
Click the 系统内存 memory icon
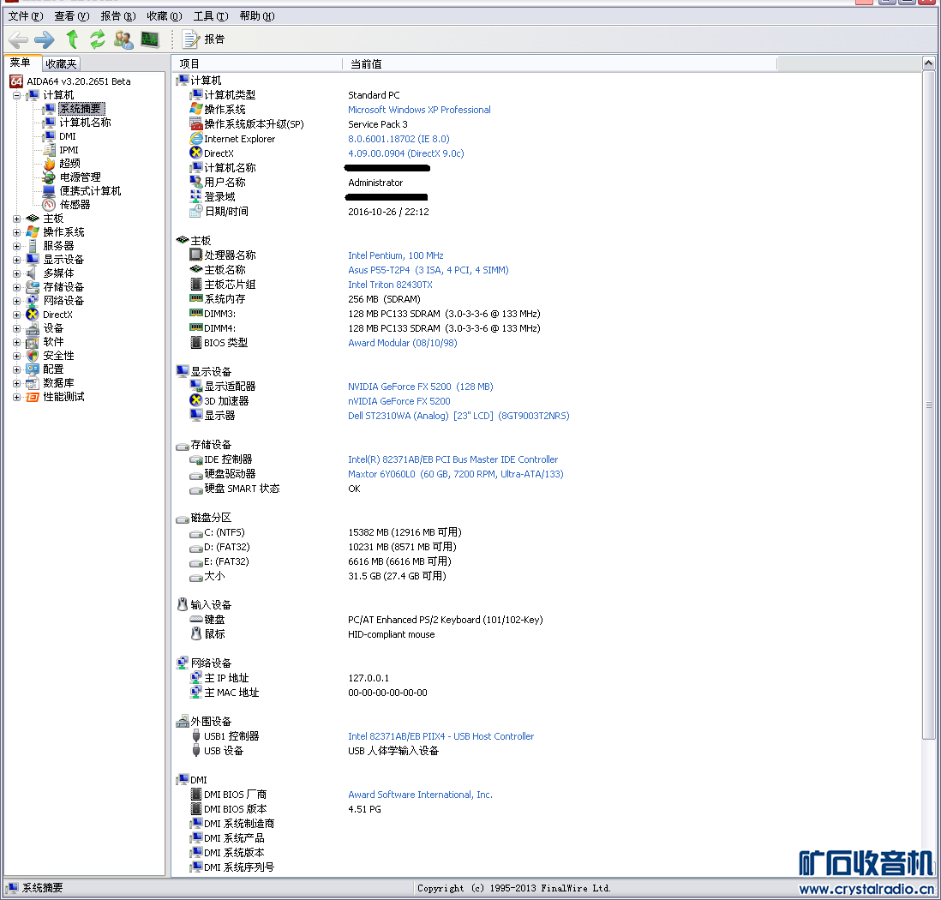pyautogui.click(x=196, y=298)
